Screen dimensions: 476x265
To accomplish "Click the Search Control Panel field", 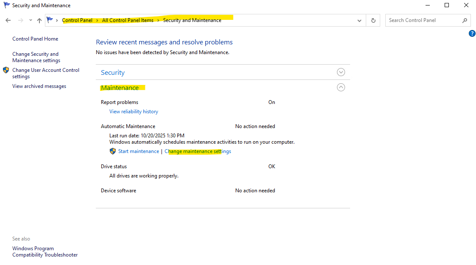I will click(x=422, y=20).
